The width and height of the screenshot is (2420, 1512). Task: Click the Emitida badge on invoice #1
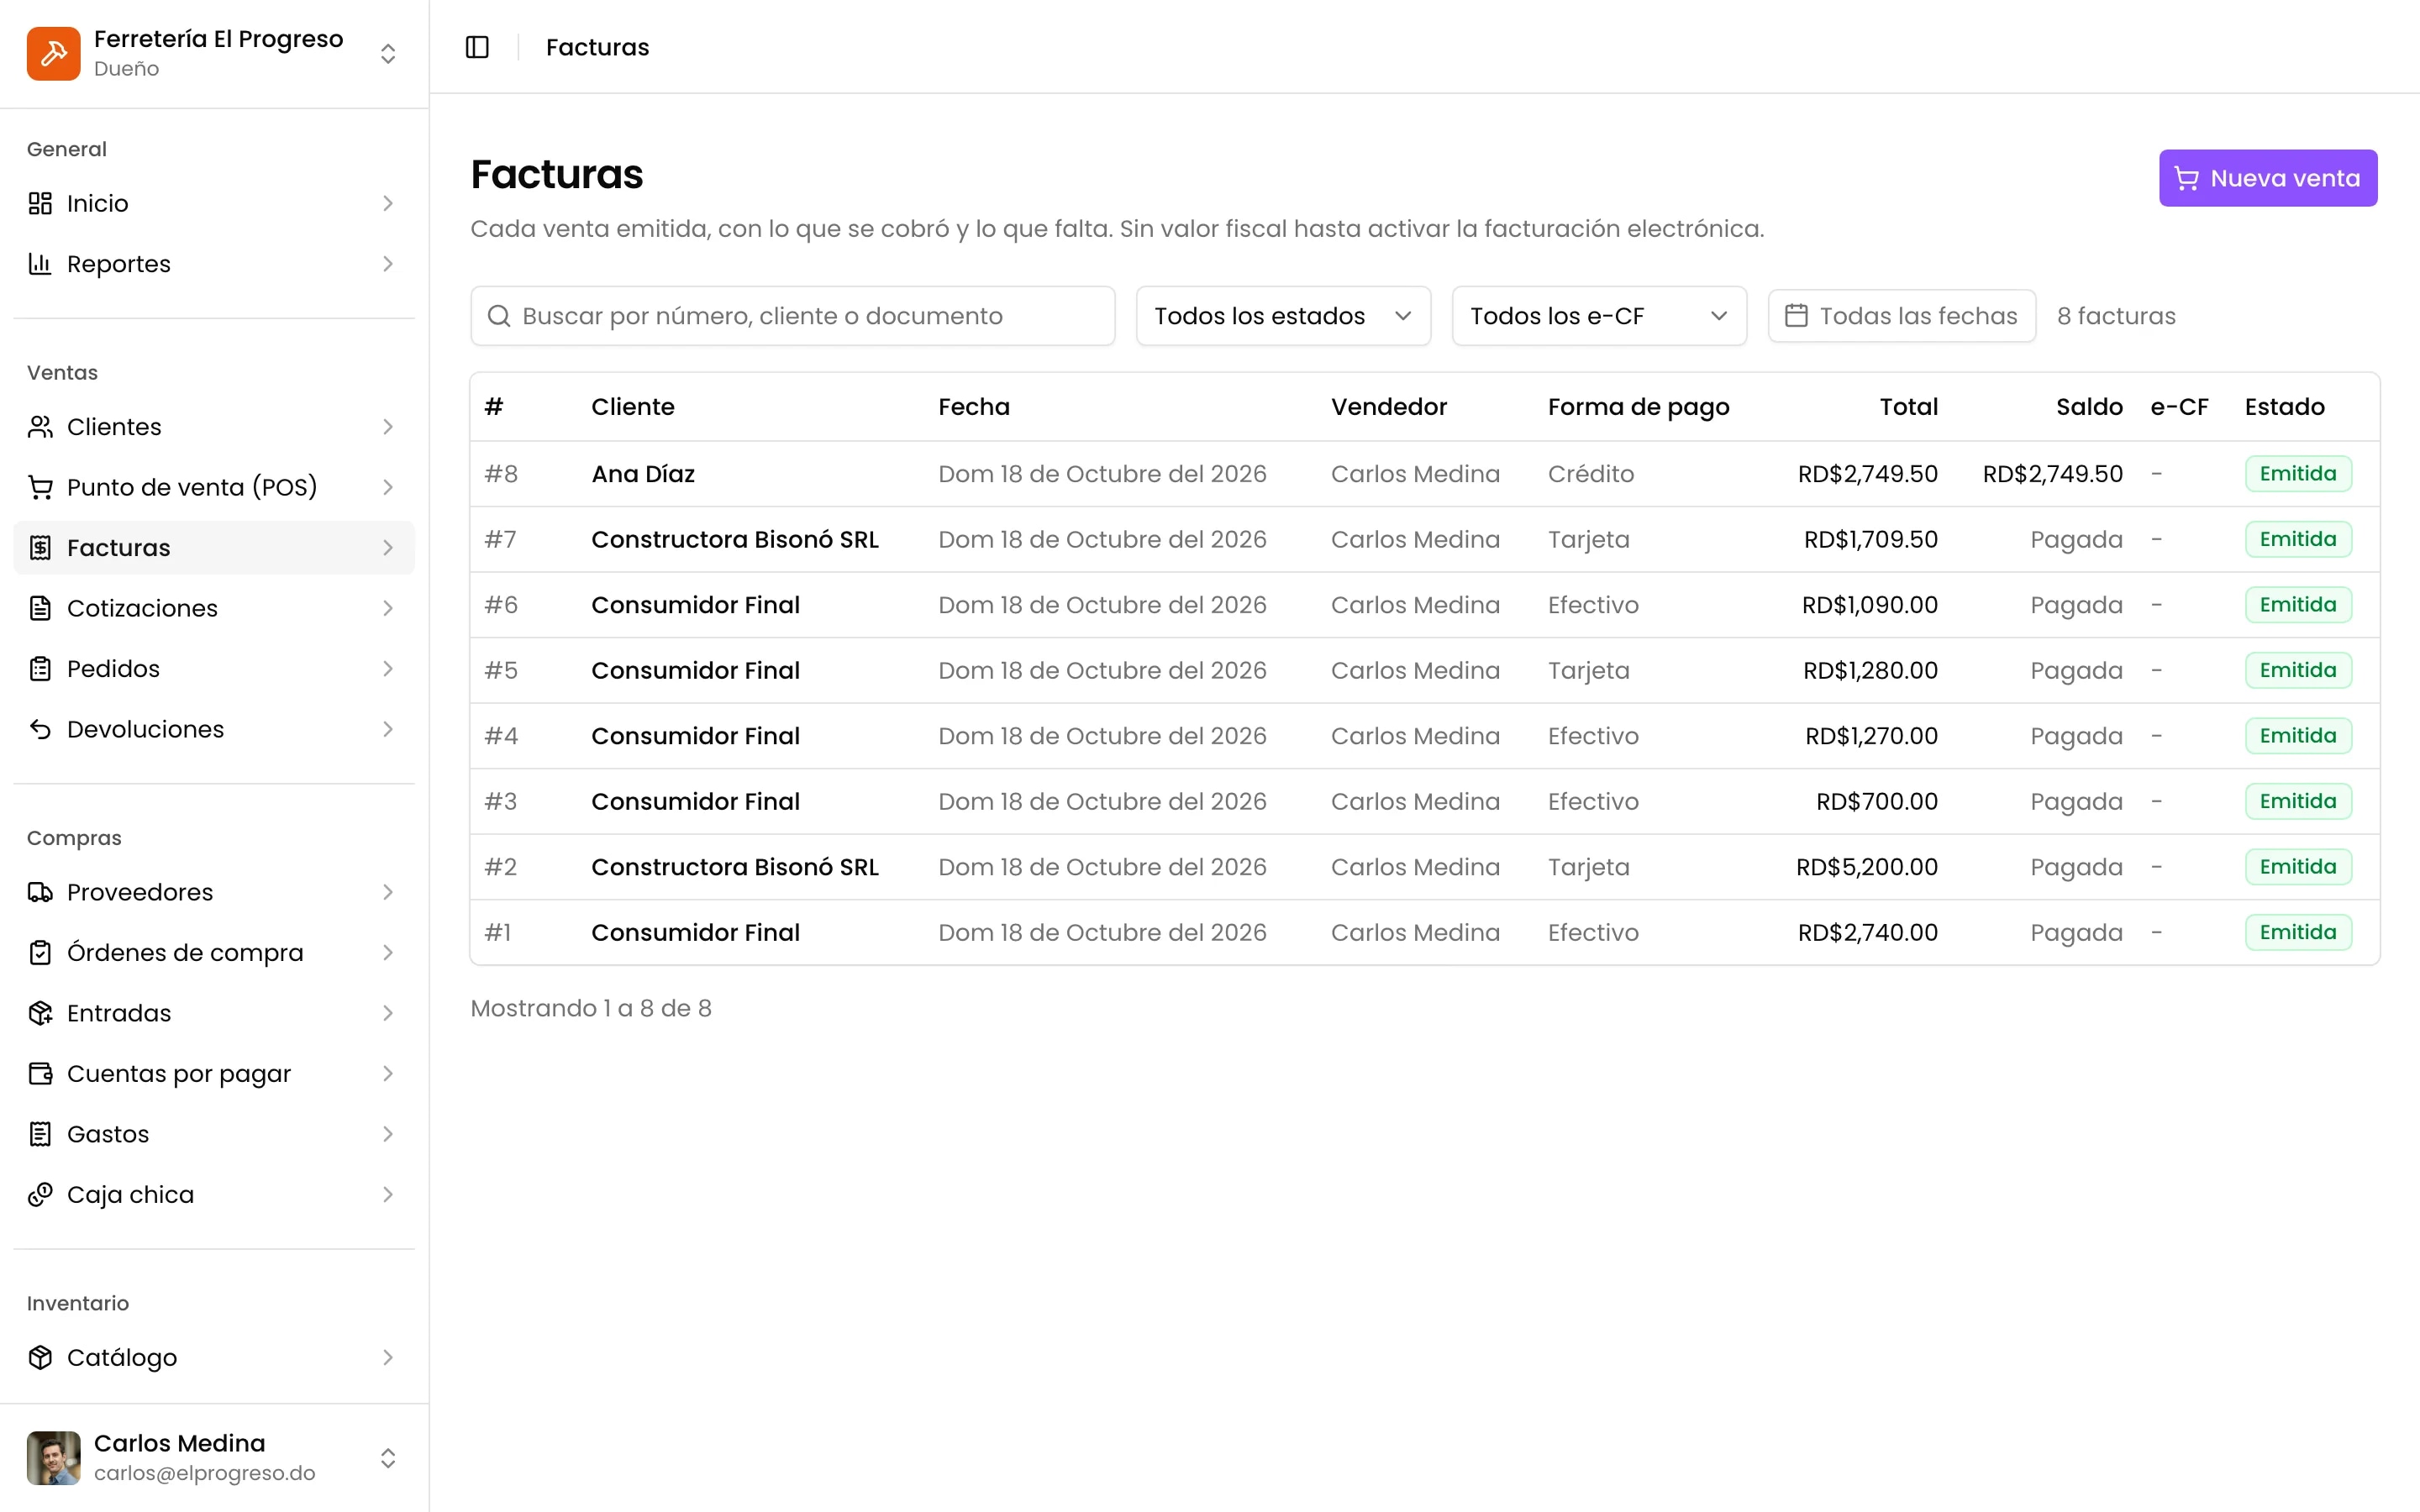coord(2297,932)
